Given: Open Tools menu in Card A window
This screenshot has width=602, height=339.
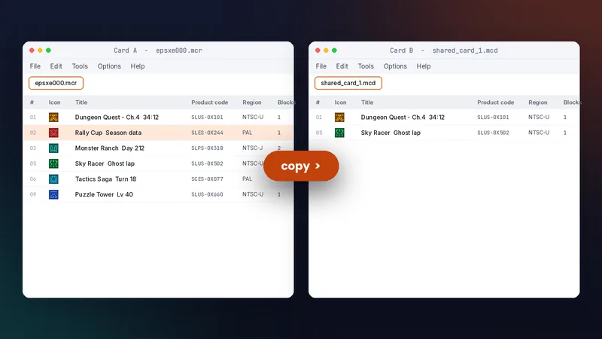Looking at the screenshot, I should coord(80,66).
